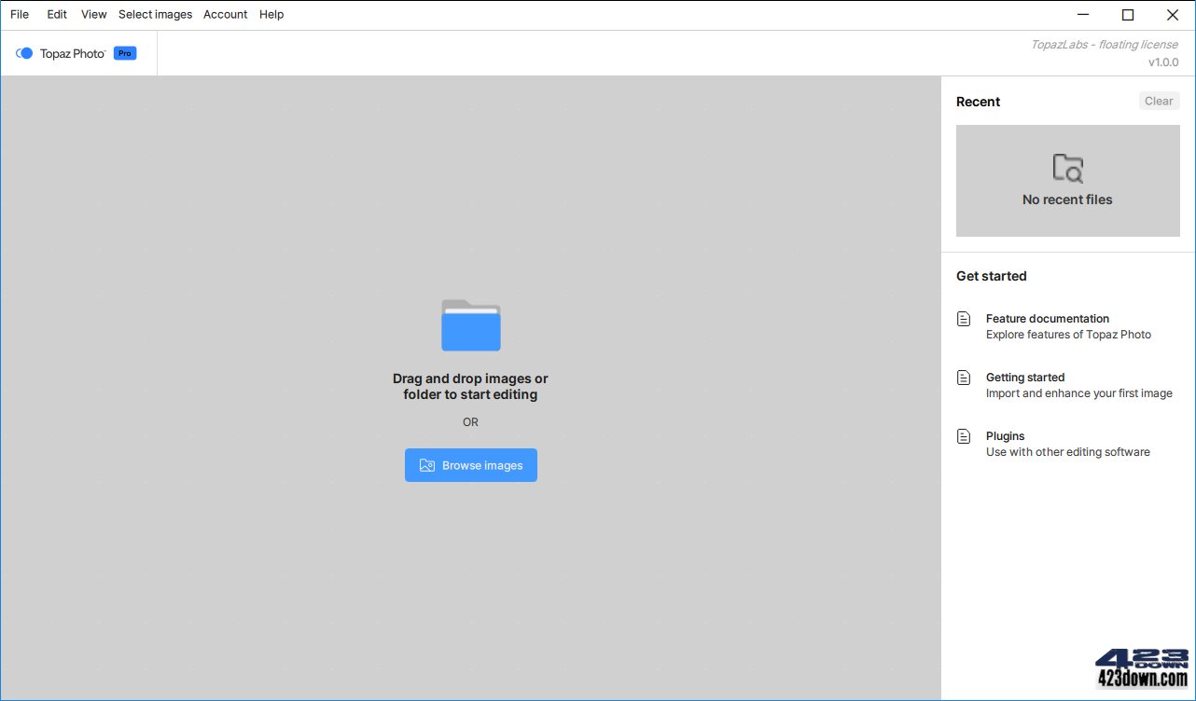Open the File menu
This screenshot has width=1196, height=701.
(20, 14)
